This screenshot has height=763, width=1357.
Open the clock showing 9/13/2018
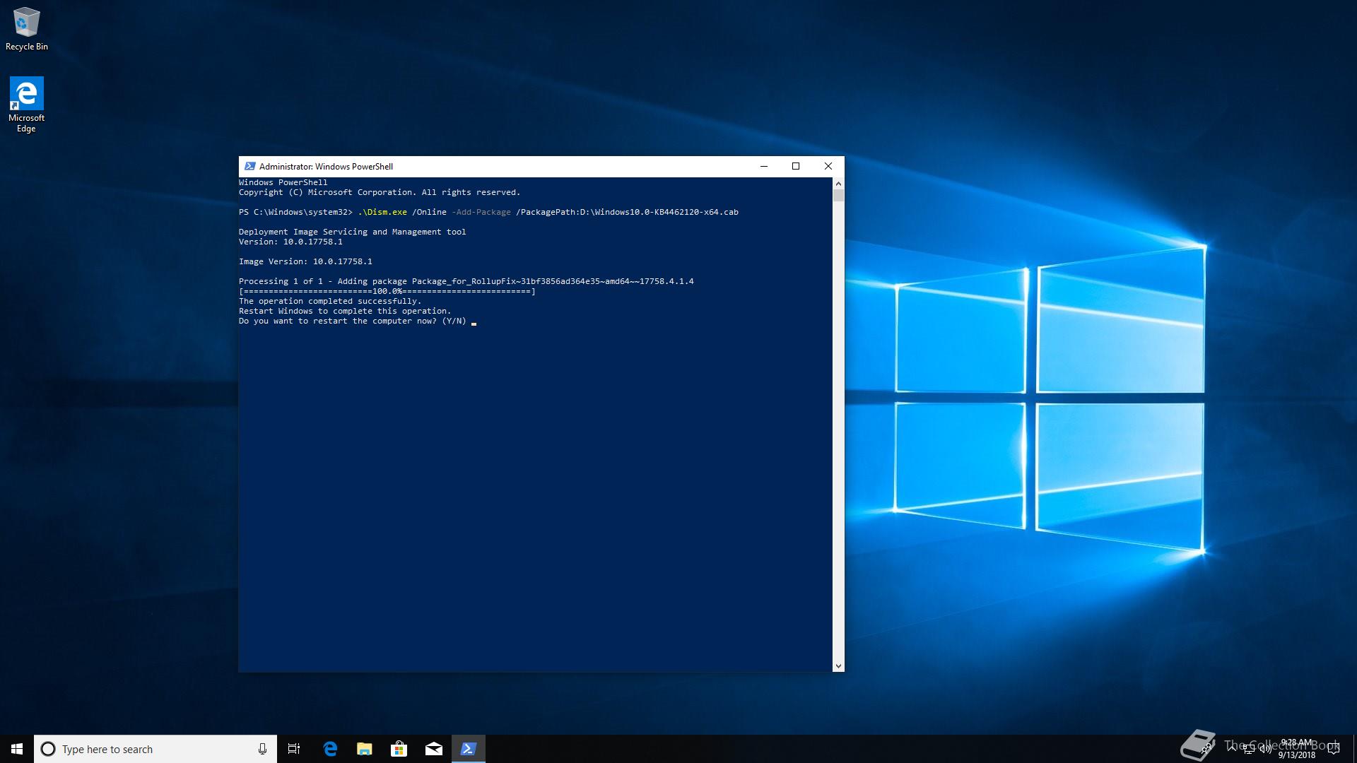pyautogui.click(x=1296, y=749)
